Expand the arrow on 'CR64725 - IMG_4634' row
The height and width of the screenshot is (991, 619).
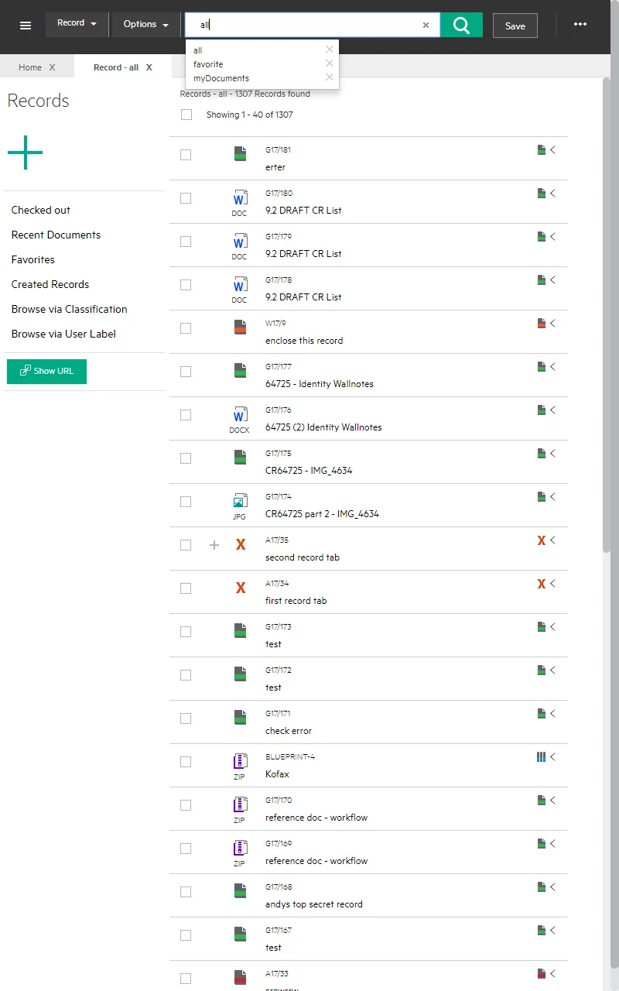[552, 454]
